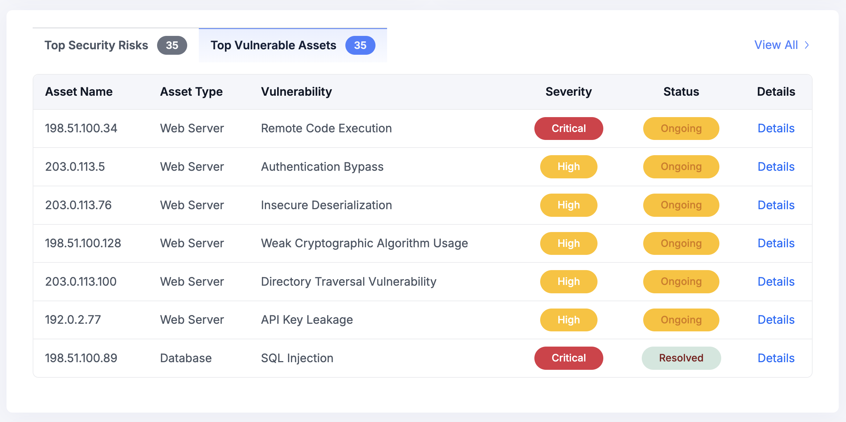This screenshot has width=846, height=422.
Task: Click the Ongoing status for Insecure Deserialization
Action: [x=681, y=205]
